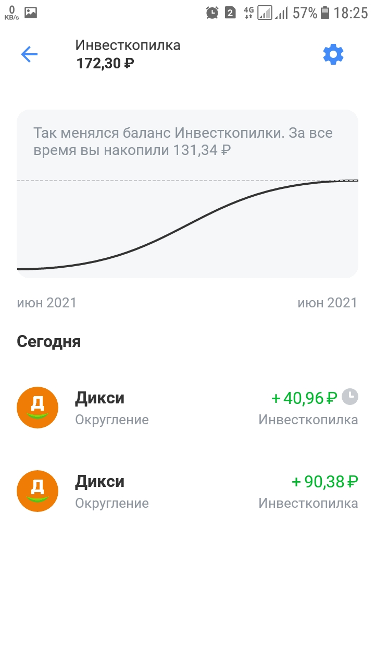Tap the right июн 2021 chart date label

328,303
